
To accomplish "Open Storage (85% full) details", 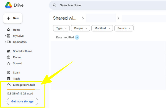I will [24, 85].
